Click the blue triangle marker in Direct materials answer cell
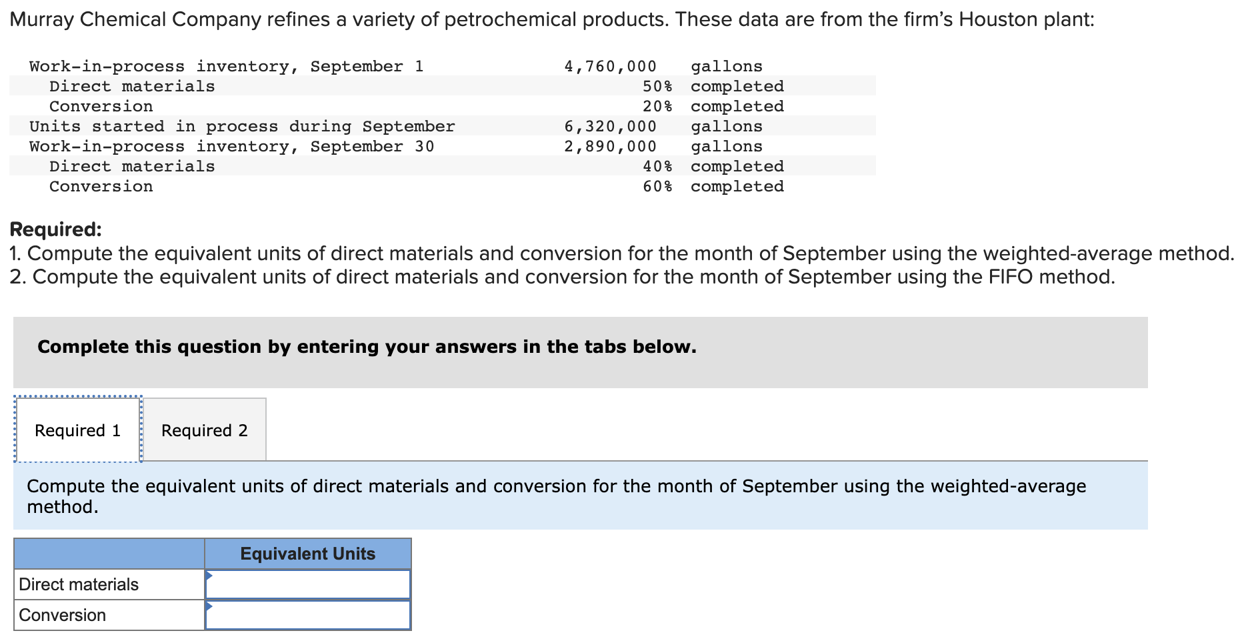Image resolution: width=1240 pixels, height=639 pixels. 209,576
